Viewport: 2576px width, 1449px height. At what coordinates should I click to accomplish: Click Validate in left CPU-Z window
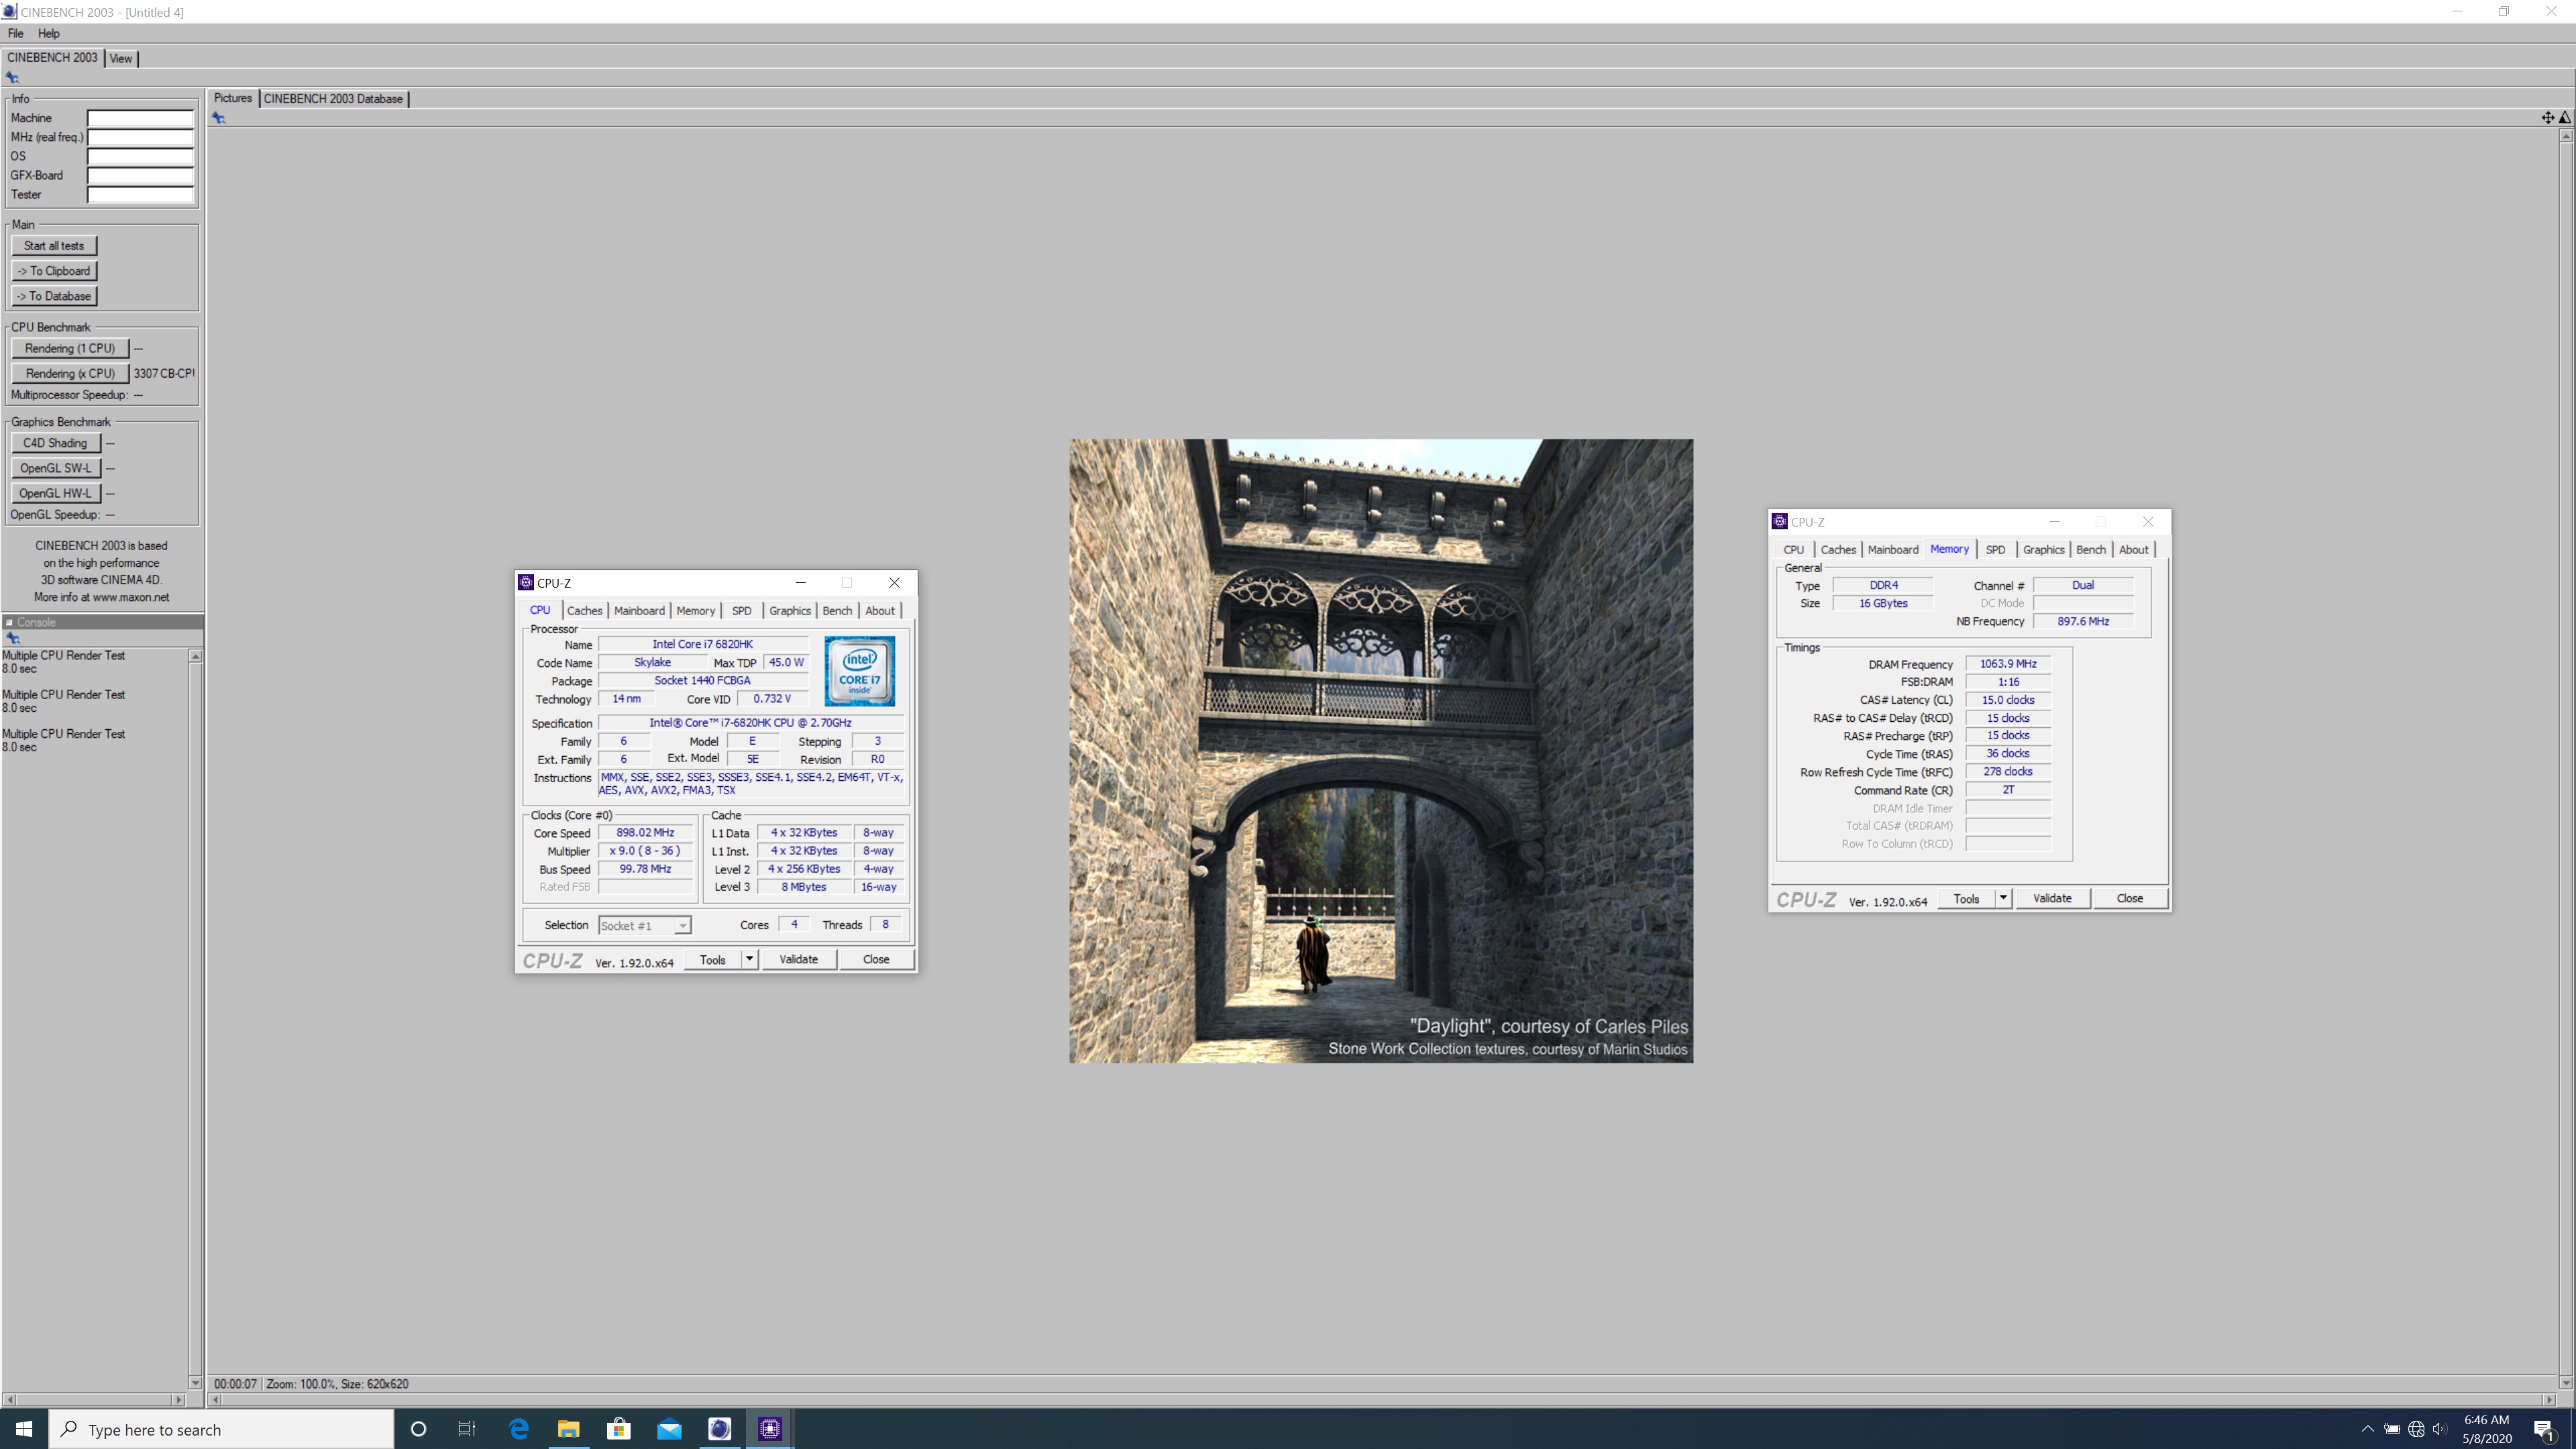(x=798, y=960)
